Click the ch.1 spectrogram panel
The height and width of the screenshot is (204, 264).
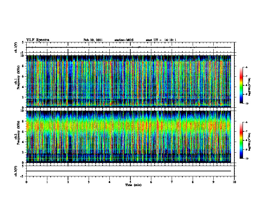(x=129, y=81)
